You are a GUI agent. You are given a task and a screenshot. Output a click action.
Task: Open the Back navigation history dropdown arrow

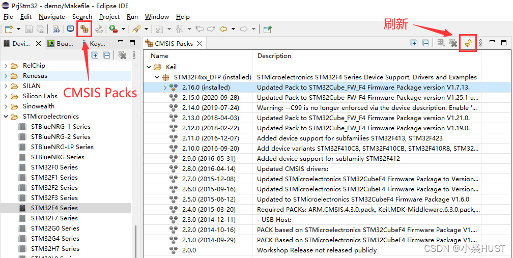(x=233, y=29)
